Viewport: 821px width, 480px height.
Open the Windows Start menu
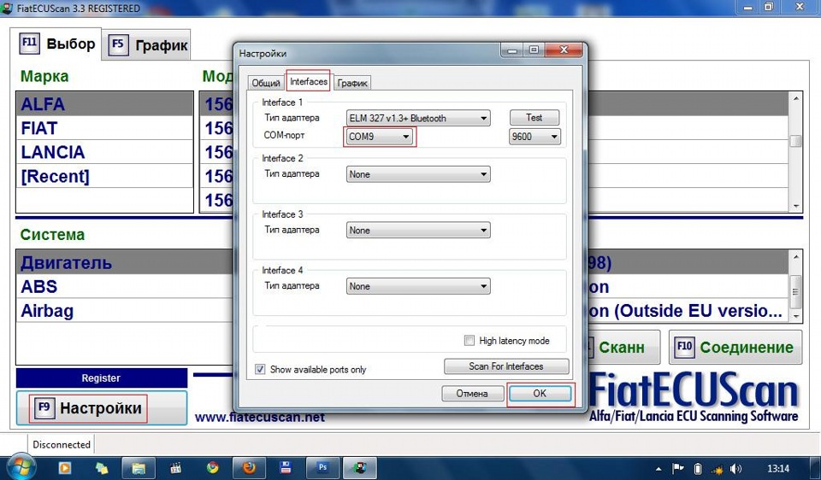(x=21, y=467)
